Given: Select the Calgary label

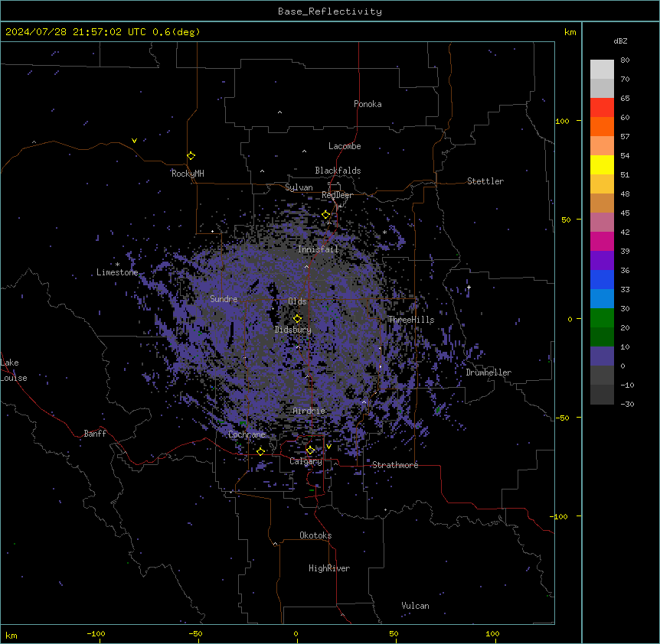Looking at the screenshot, I should 305,461.
